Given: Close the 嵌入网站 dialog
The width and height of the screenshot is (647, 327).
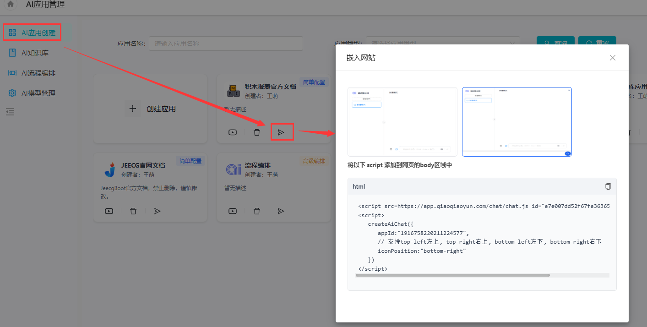Looking at the screenshot, I should [613, 58].
